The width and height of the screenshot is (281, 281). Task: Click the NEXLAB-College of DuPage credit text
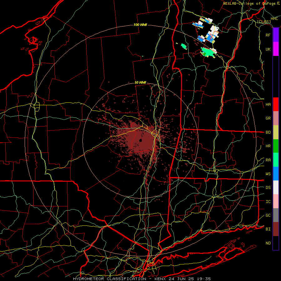tap(251, 3)
